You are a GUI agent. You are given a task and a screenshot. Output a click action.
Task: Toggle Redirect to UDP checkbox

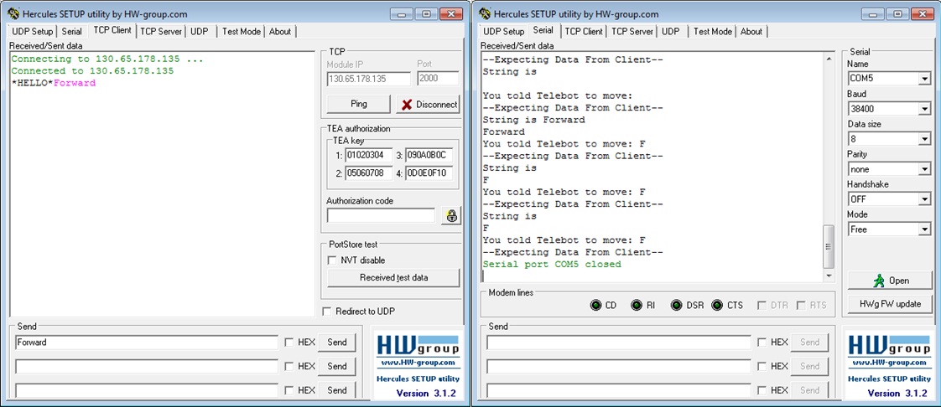pos(326,311)
